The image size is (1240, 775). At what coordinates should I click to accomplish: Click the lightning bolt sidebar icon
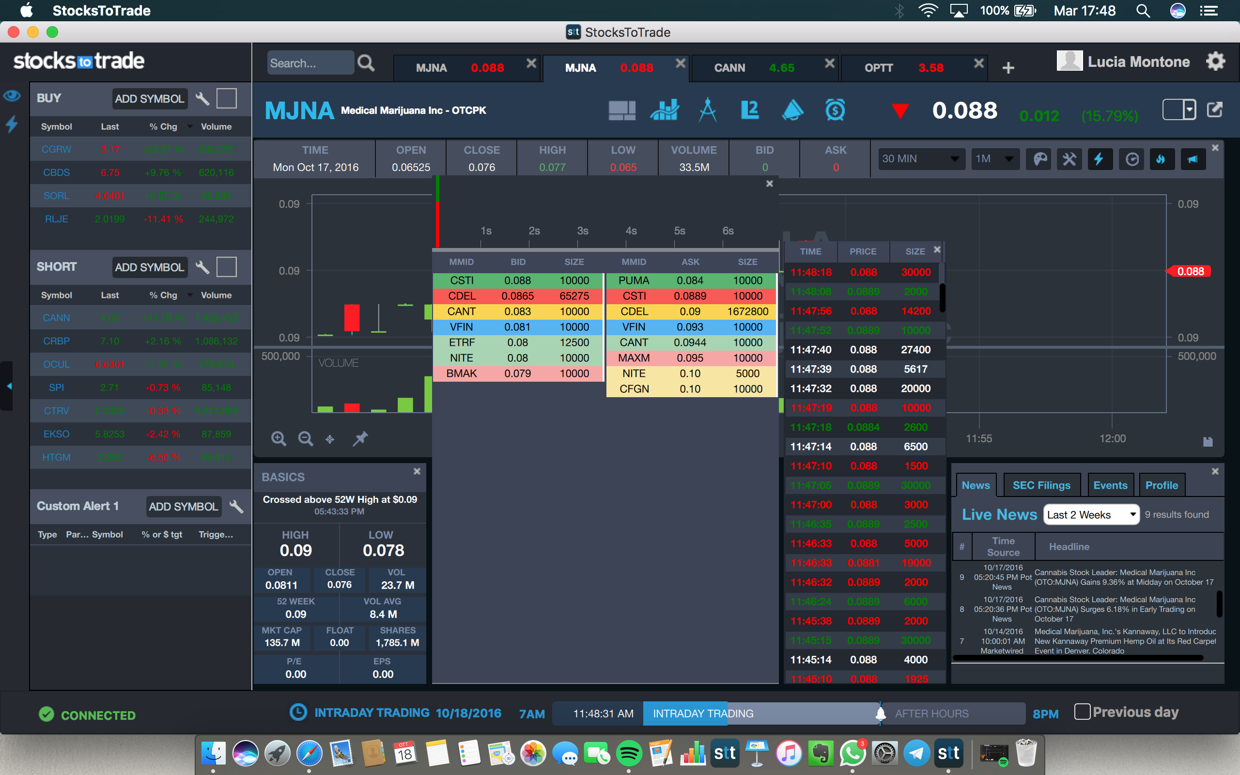12,124
